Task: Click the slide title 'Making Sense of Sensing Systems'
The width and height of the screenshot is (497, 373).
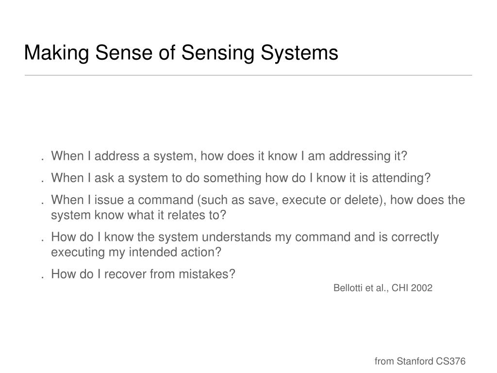Action: pyautogui.click(x=181, y=52)
